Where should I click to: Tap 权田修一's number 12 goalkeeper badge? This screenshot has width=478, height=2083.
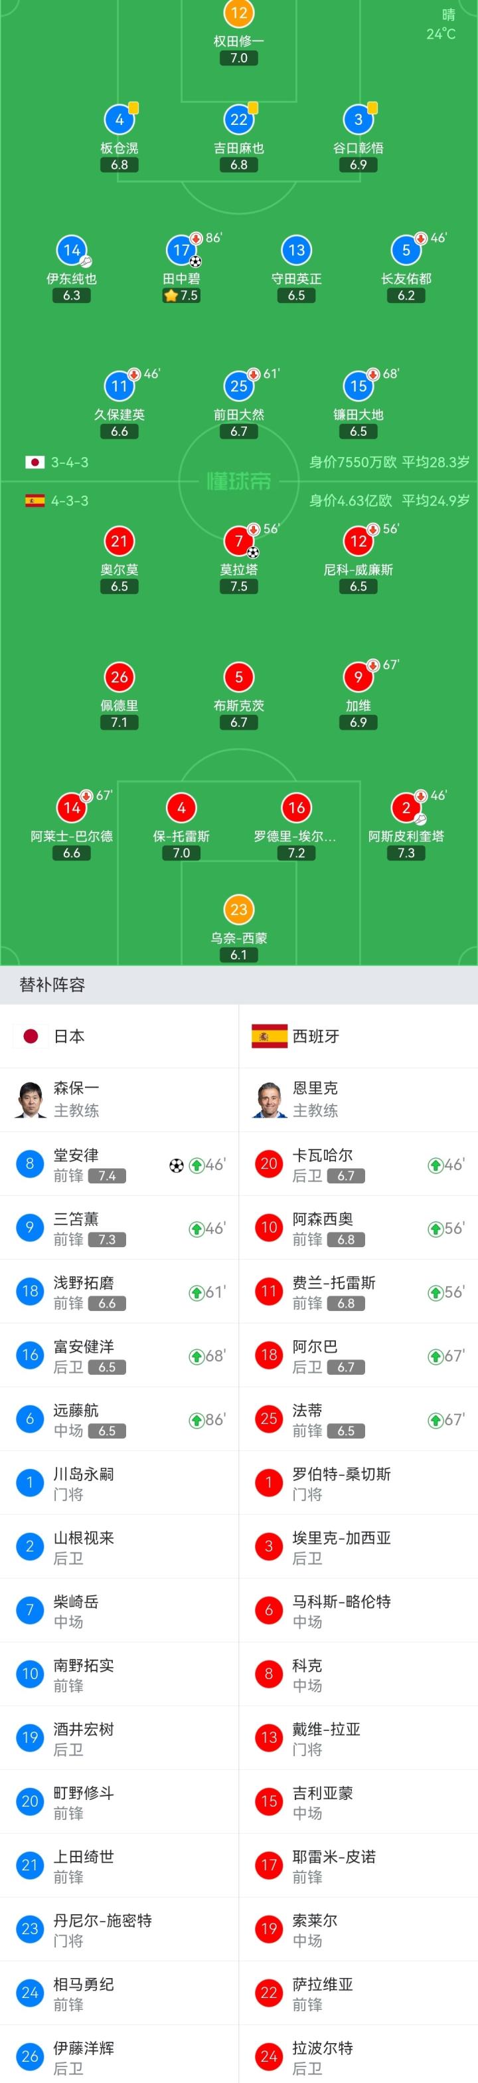click(x=239, y=14)
